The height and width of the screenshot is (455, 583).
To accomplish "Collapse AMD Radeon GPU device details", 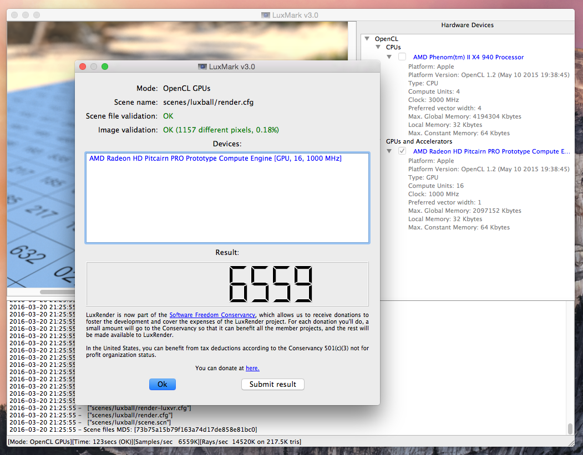I will [x=389, y=151].
